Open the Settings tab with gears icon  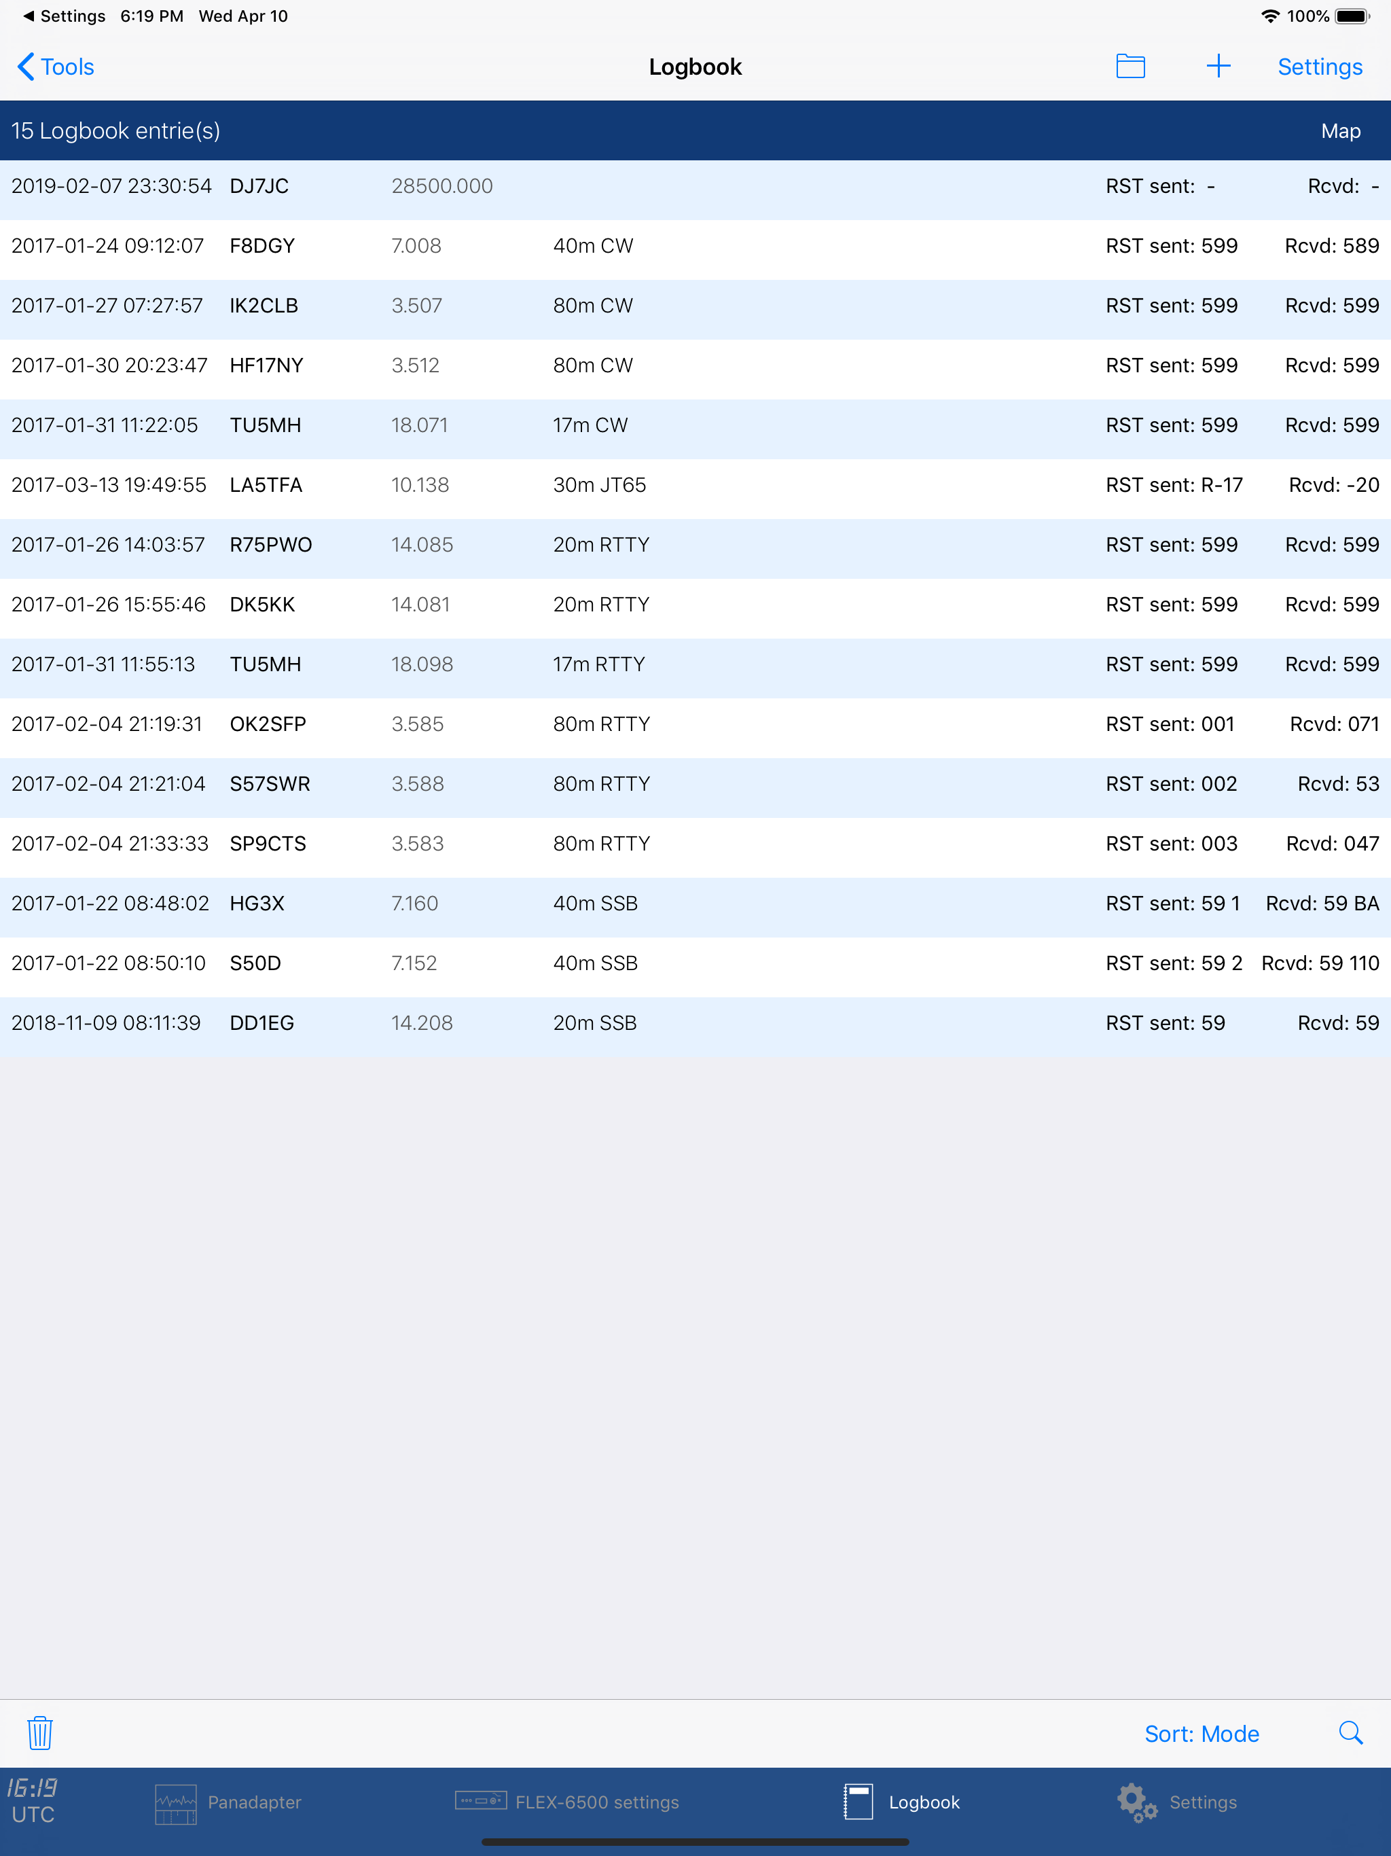pyautogui.click(x=1176, y=1802)
